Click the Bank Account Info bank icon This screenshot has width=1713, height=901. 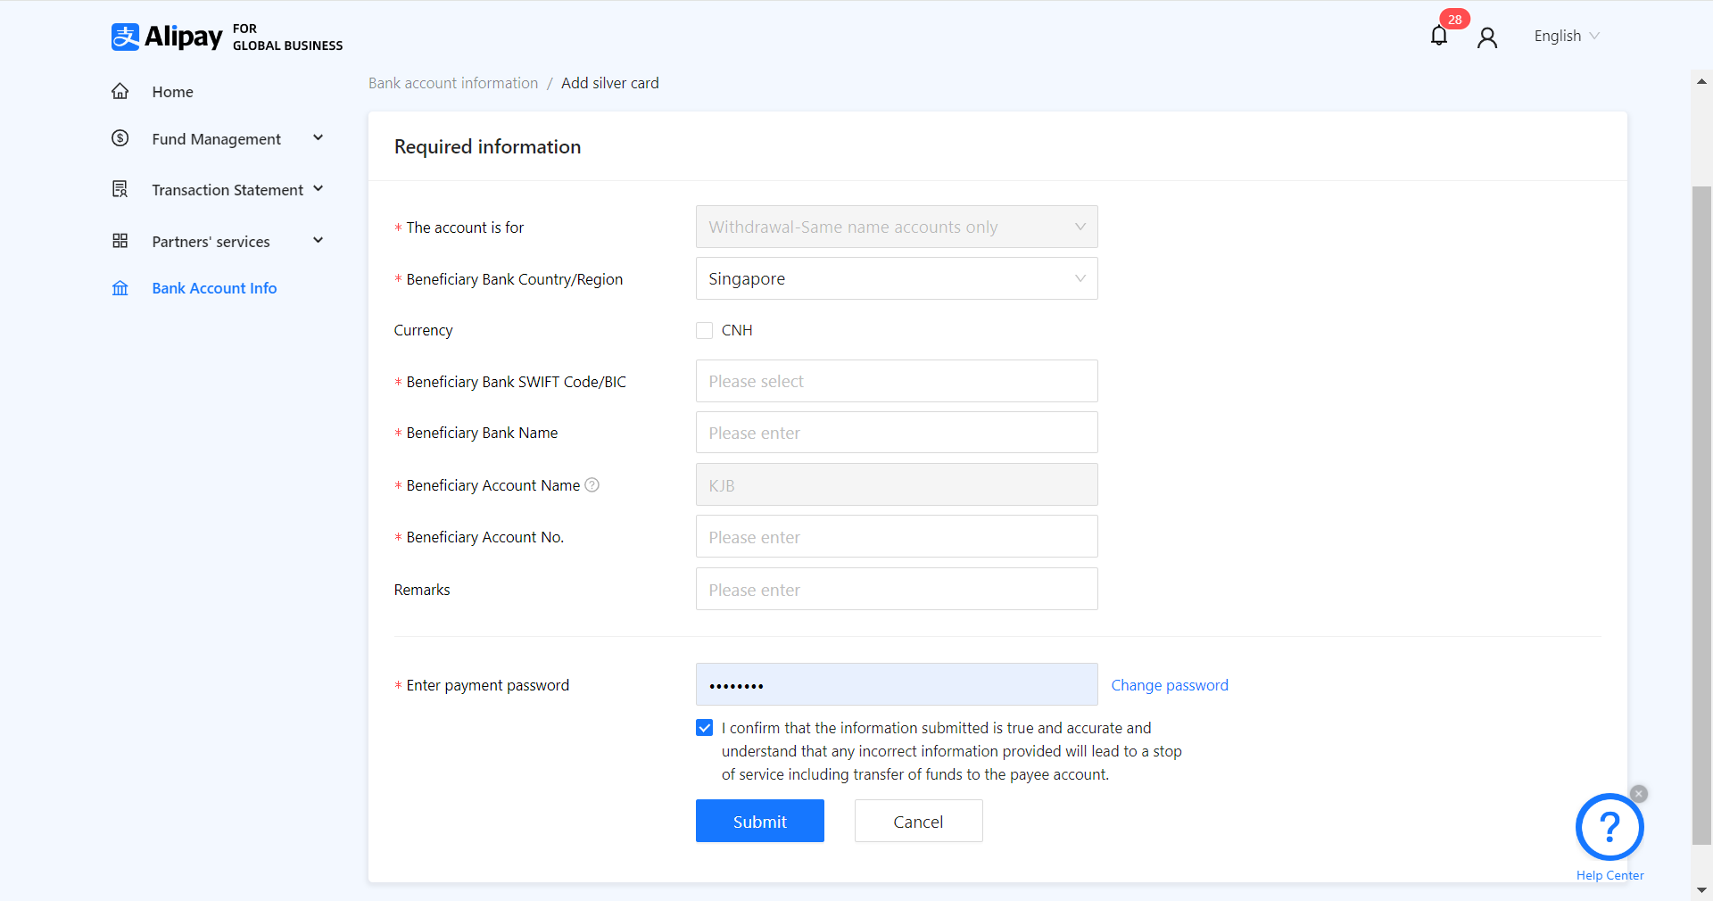coord(120,288)
